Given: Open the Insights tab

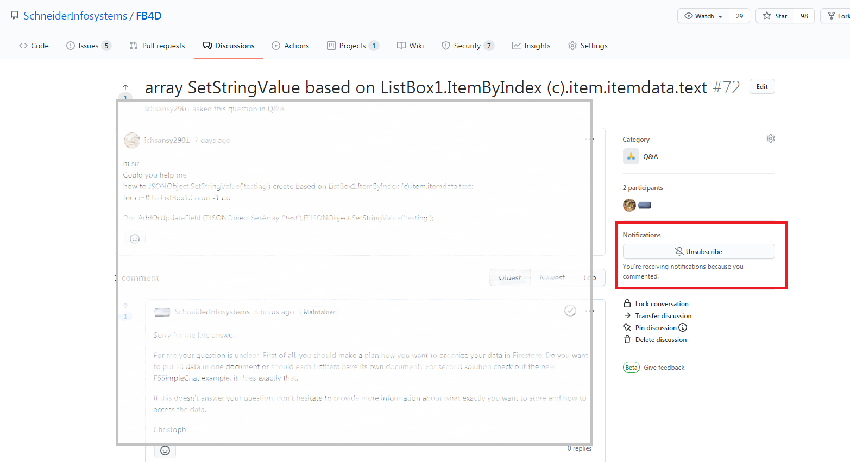Looking at the screenshot, I should (531, 46).
